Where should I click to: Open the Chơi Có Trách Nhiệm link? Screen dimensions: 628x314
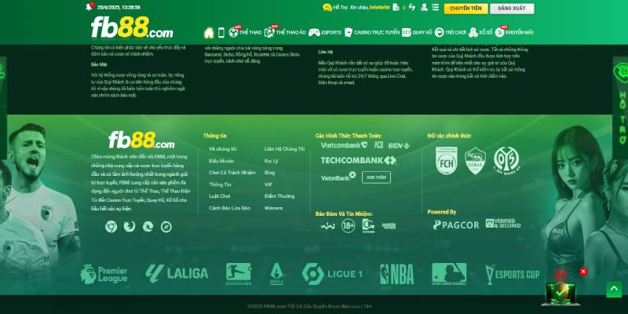(232, 173)
